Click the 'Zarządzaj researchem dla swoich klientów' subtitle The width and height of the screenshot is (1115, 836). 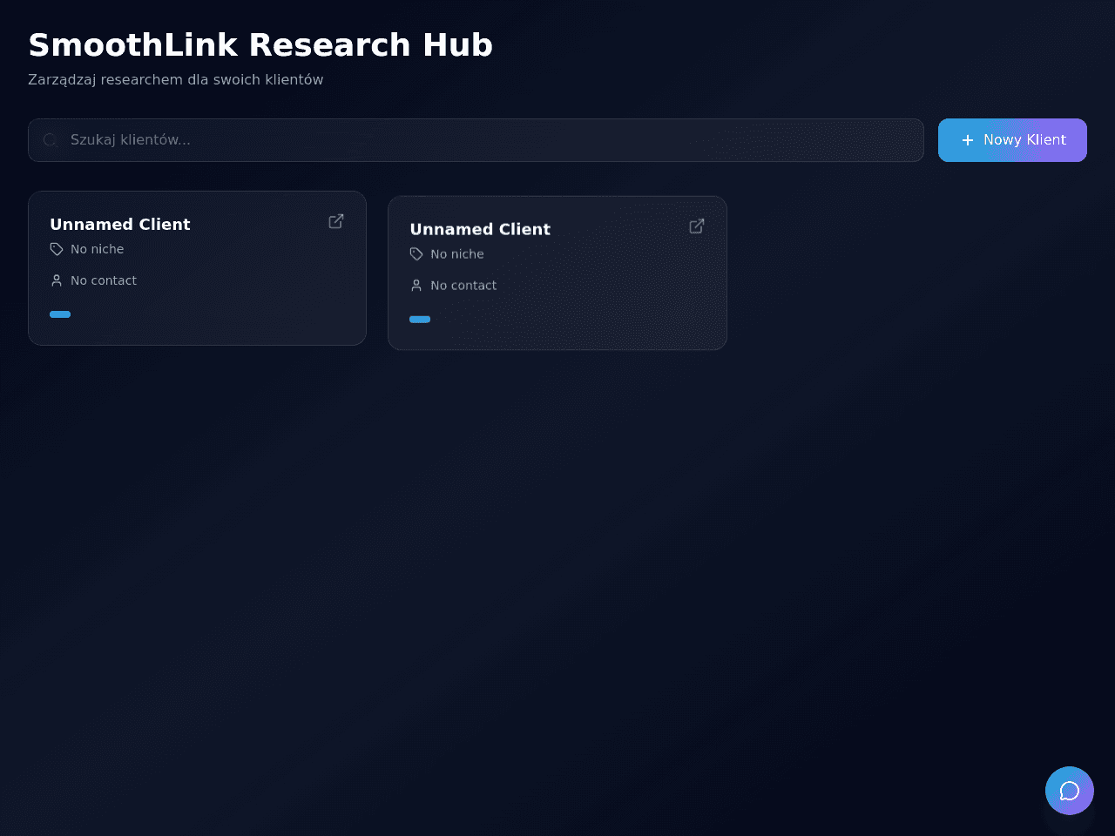coord(176,80)
